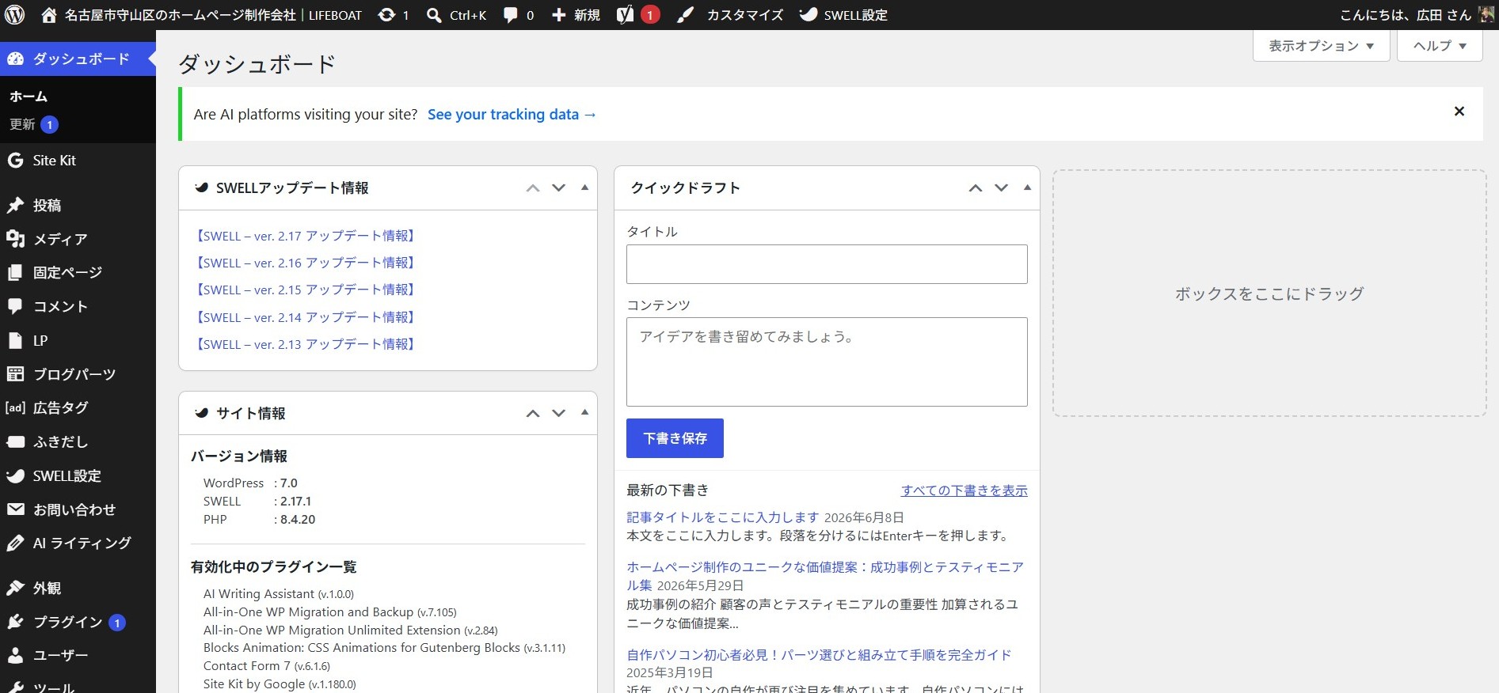Open draft 記事タイトルをここに入力します
The image size is (1499, 693).
click(x=722, y=517)
